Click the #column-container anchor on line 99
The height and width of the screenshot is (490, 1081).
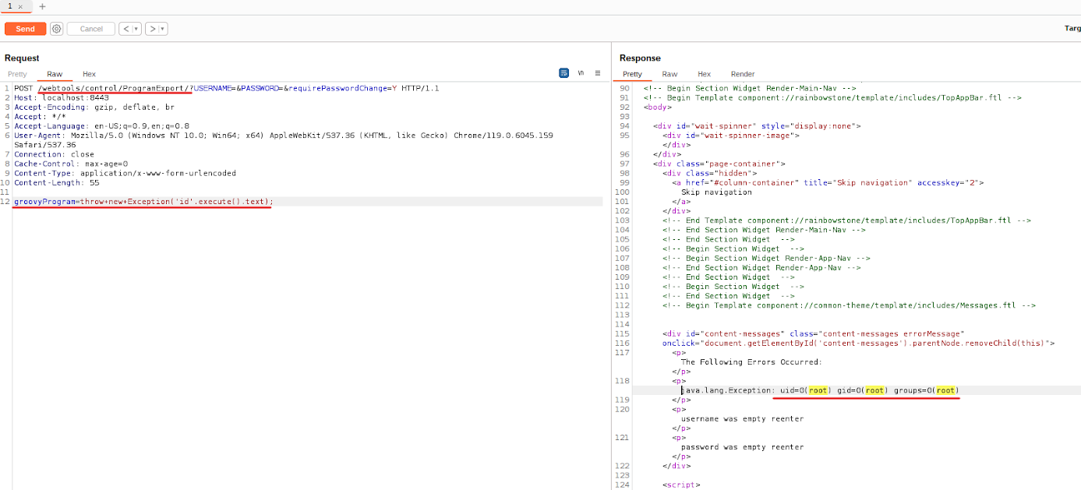pyautogui.click(x=828, y=182)
